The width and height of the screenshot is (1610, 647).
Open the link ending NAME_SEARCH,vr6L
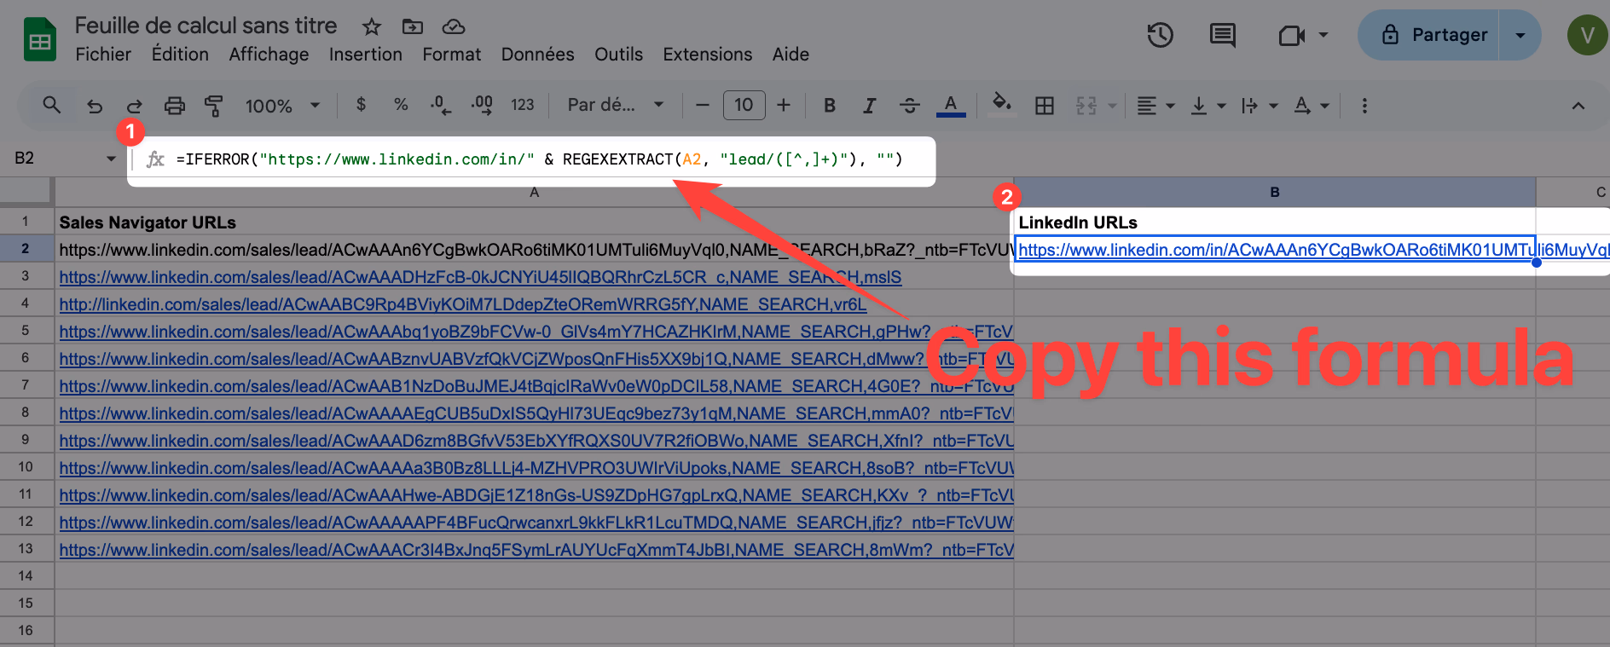pyautogui.click(x=463, y=304)
